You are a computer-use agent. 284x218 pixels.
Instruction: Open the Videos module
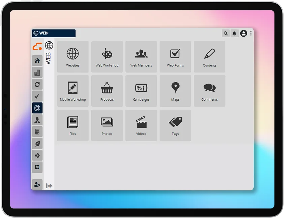[x=141, y=125]
